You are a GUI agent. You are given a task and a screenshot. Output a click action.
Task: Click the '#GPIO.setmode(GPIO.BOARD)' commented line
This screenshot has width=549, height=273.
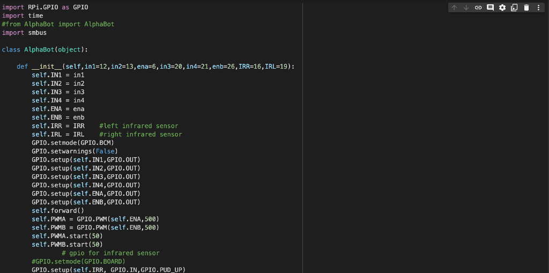click(78, 261)
